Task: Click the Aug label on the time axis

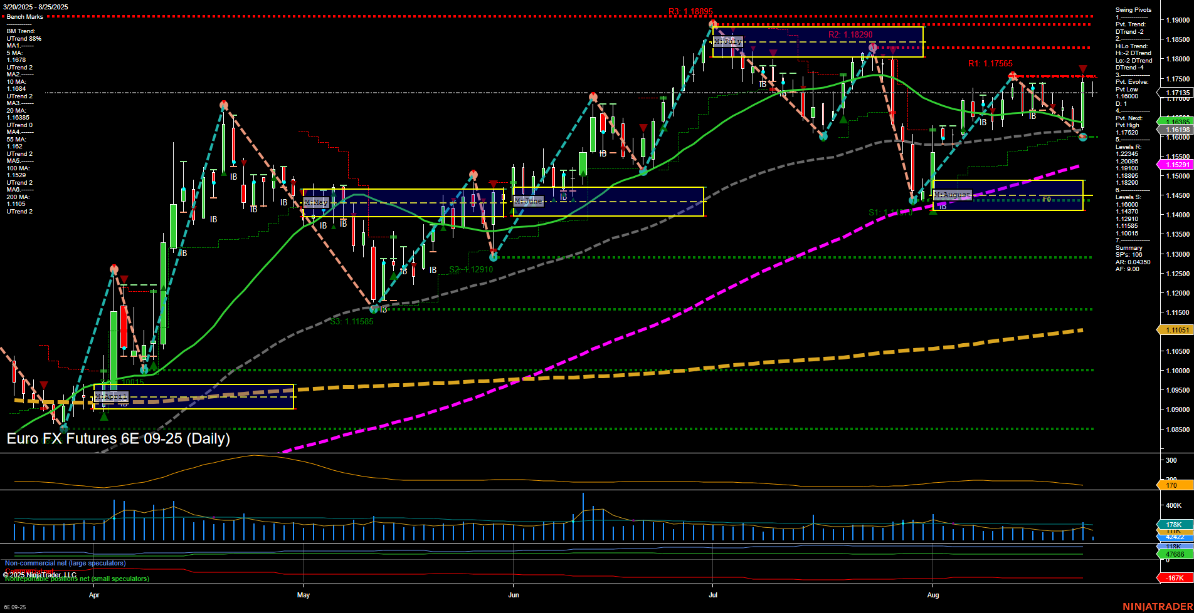Action: click(x=933, y=595)
